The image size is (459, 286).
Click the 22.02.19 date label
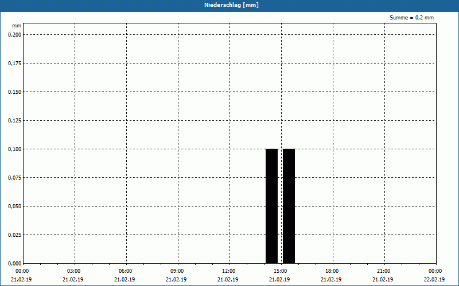click(434, 280)
